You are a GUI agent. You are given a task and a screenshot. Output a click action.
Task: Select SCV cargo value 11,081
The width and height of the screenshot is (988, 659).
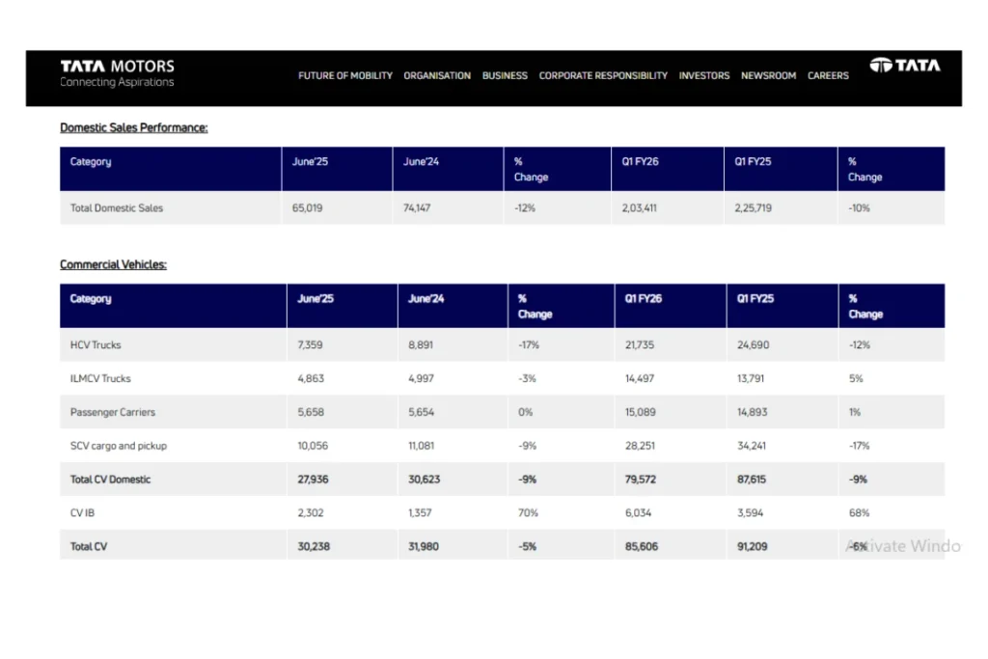click(x=421, y=446)
